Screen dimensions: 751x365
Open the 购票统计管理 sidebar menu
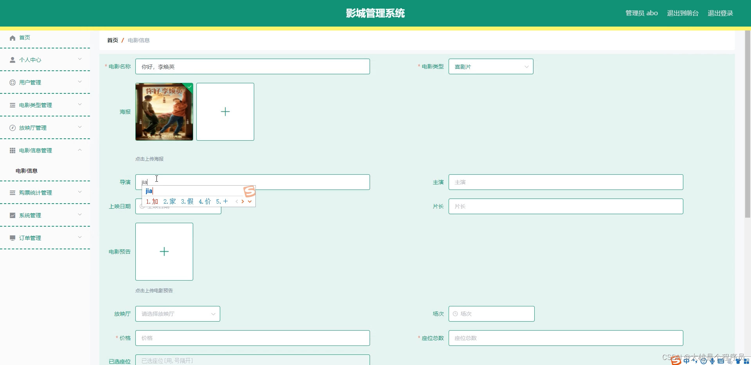click(x=45, y=193)
